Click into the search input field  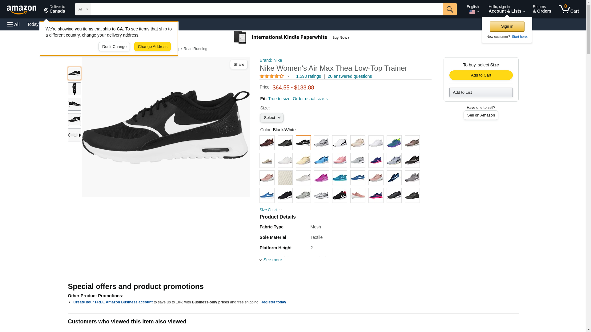coord(267,9)
